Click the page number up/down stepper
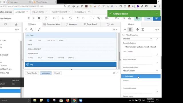Viewport: 183px width, 103px height. click(58, 18)
